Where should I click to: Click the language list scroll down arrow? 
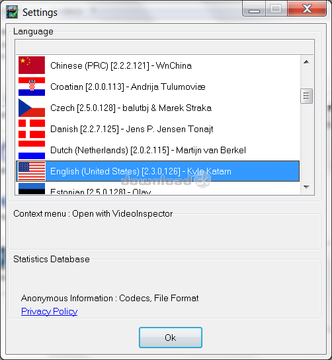306,187
